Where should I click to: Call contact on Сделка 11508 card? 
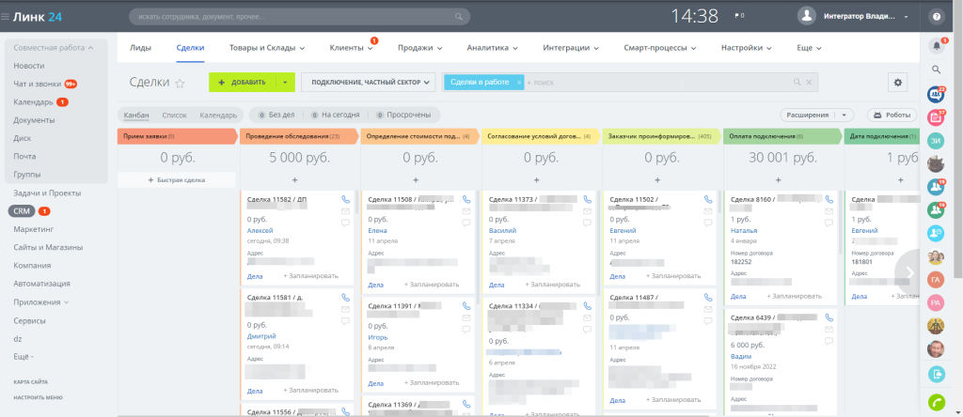pos(466,199)
